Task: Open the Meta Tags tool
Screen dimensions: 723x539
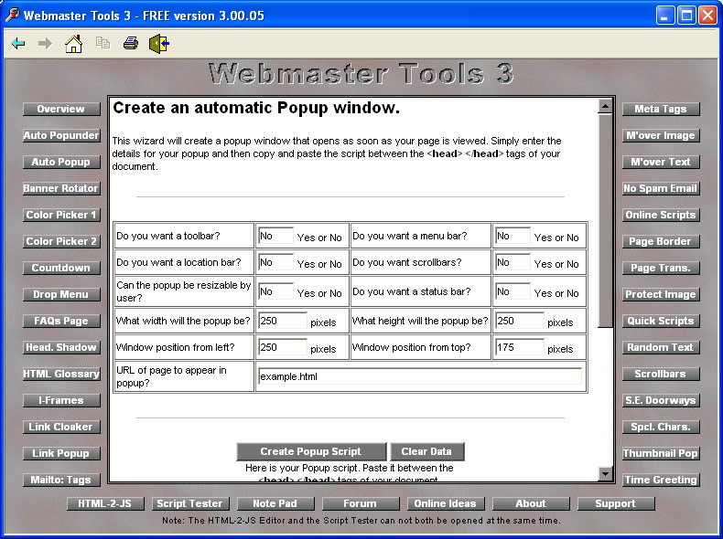Action: 661,109
